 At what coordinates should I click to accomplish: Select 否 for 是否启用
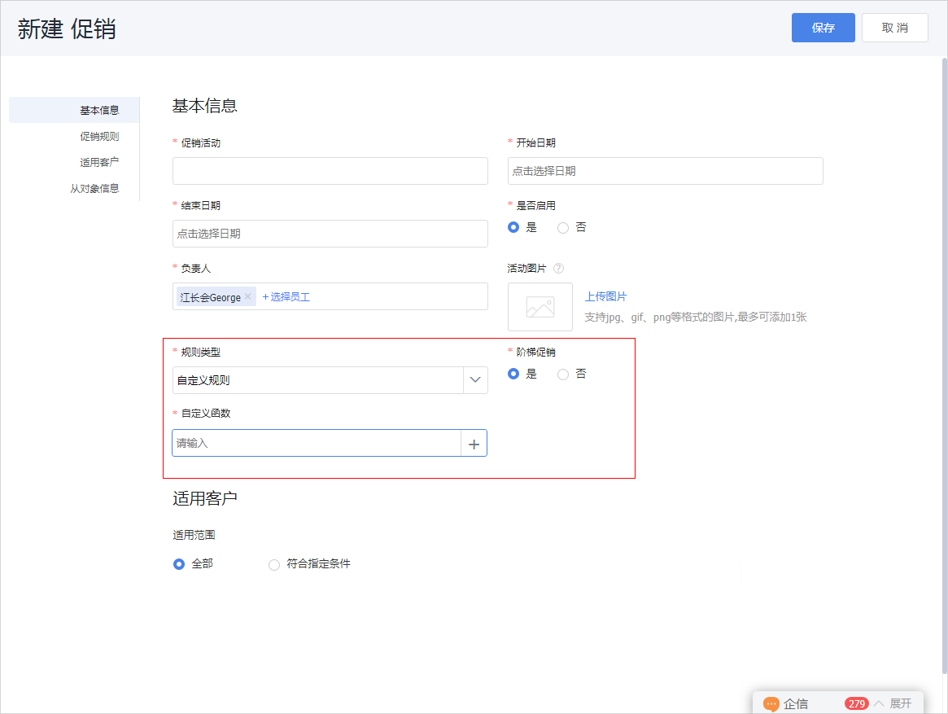point(562,227)
